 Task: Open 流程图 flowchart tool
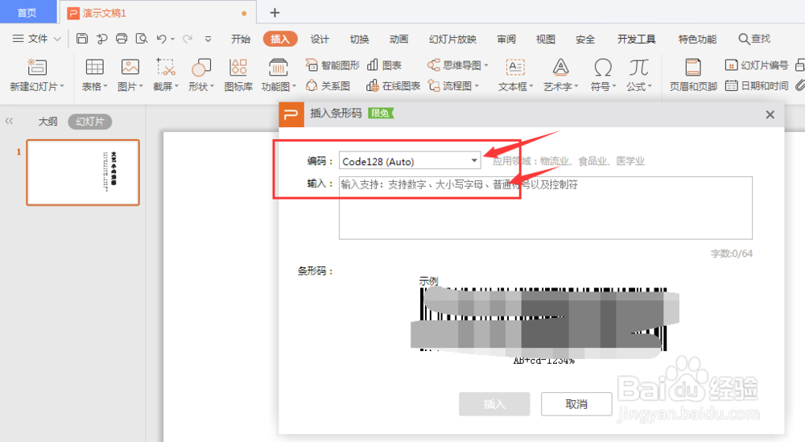pyautogui.click(x=453, y=85)
